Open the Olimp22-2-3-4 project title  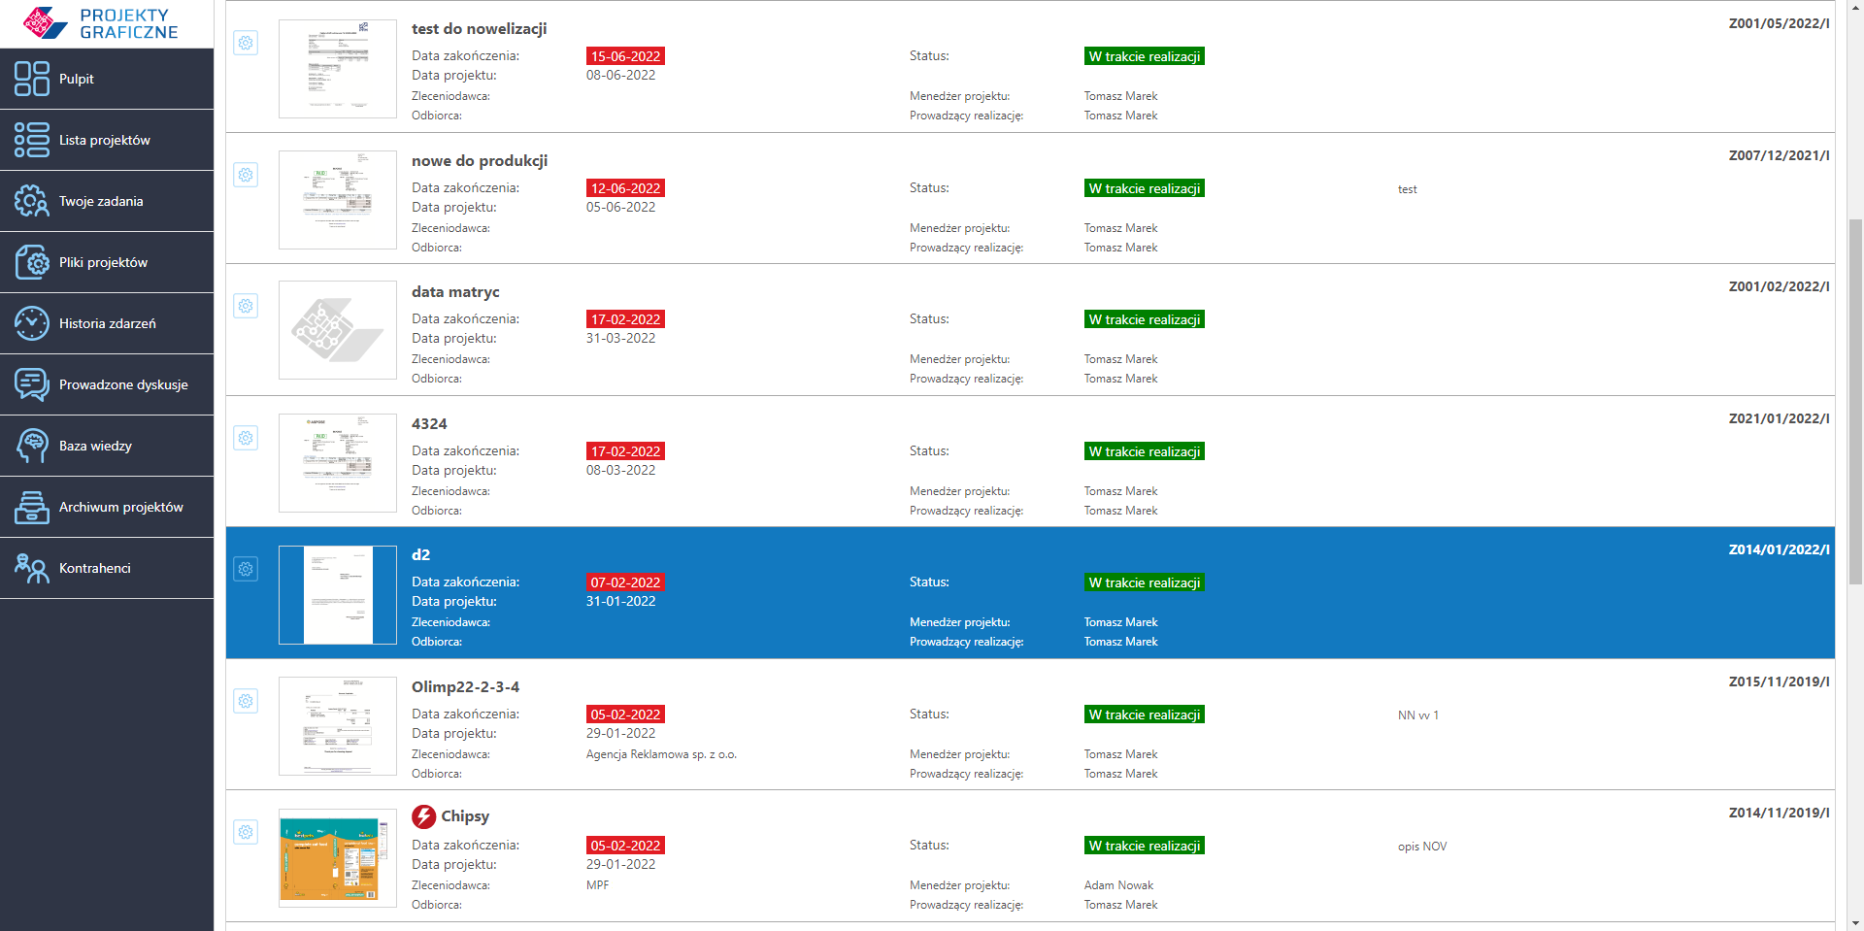465,686
